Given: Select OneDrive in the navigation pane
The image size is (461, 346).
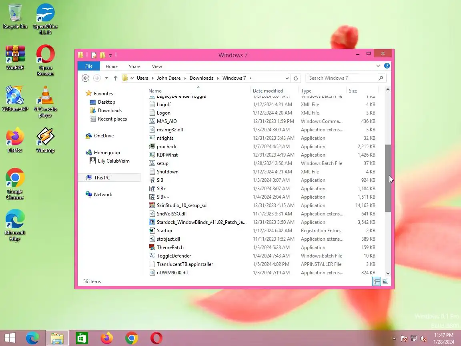Looking at the screenshot, I should pyautogui.click(x=104, y=136).
